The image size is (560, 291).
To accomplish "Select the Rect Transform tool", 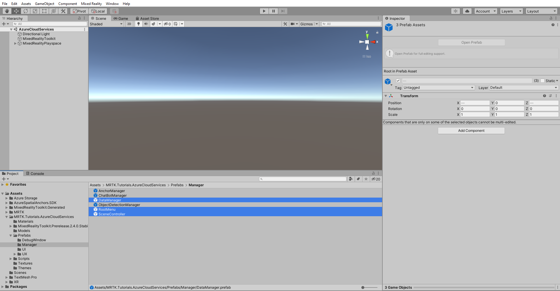I will tap(44, 11).
